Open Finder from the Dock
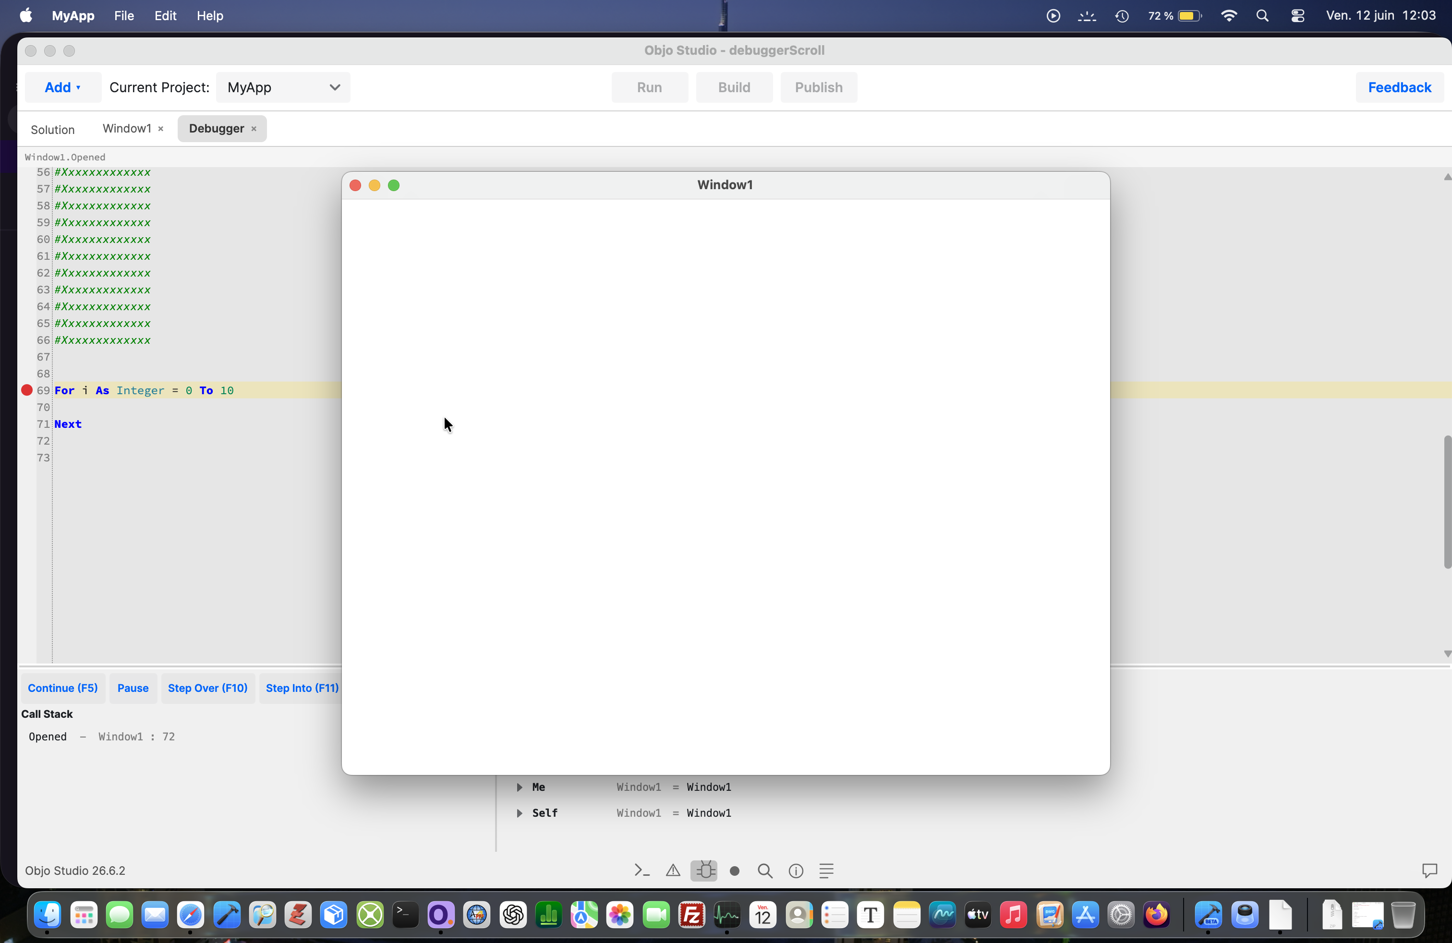The height and width of the screenshot is (943, 1452). coord(48,914)
